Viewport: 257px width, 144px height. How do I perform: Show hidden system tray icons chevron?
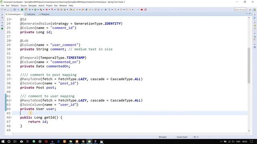click(221, 141)
